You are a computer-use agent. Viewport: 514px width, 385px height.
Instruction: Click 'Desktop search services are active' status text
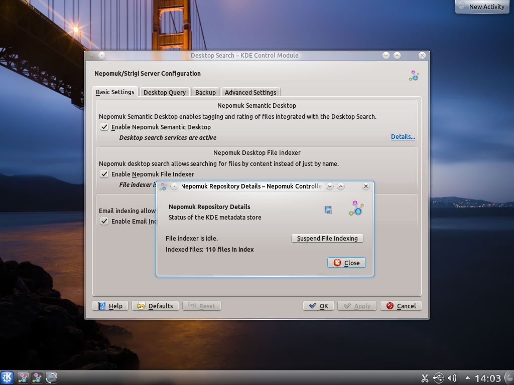(168, 138)
